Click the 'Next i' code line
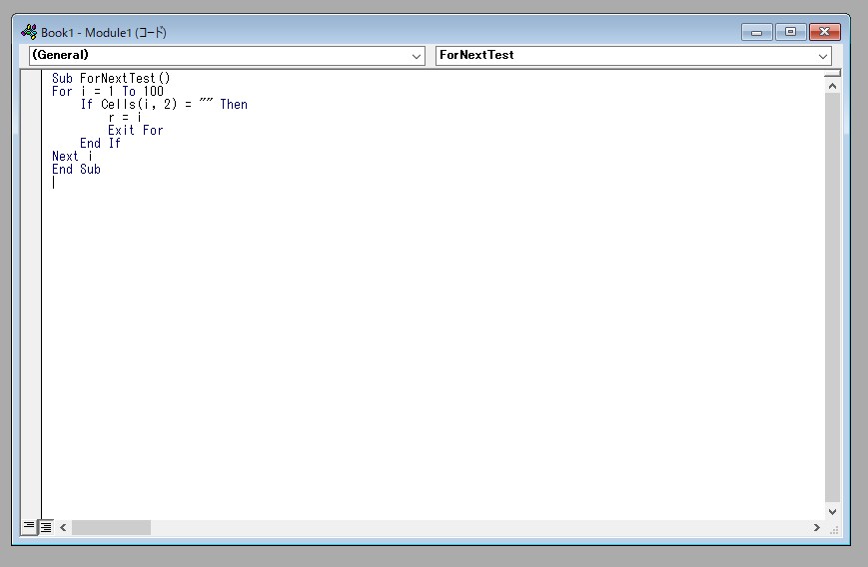 click(72, 156)
